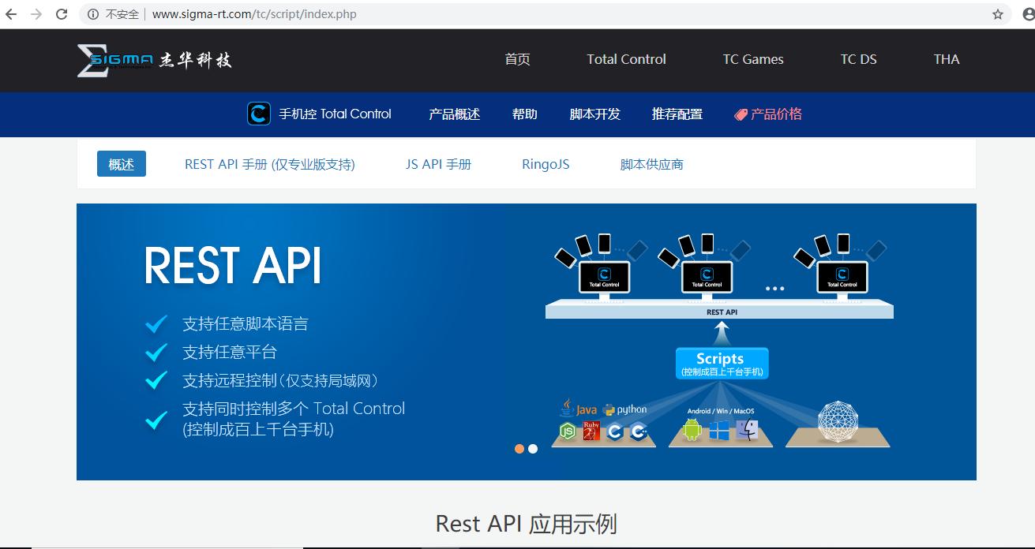Click the C++ language icon
Viewport: 1035px width, 549px height.
[x=639, y=431]
